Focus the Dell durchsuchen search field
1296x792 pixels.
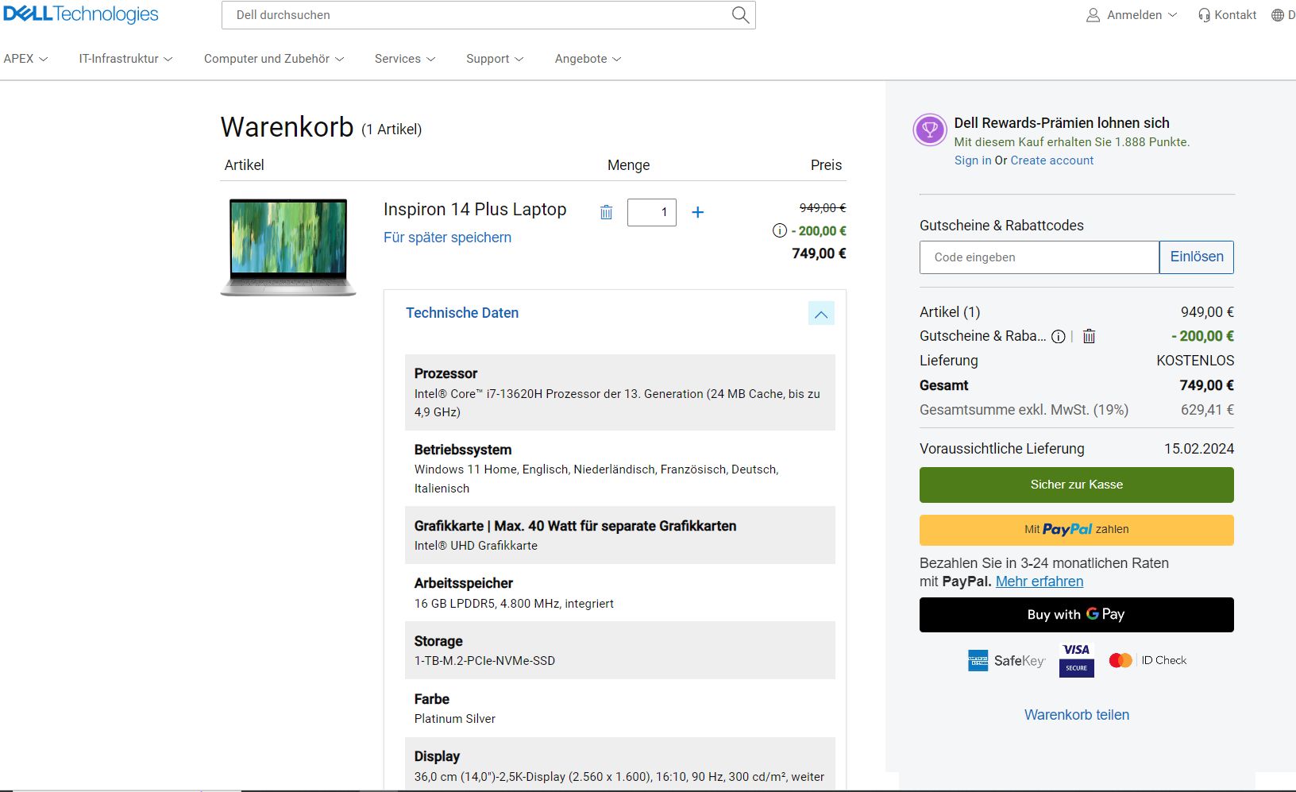point(476,15)
